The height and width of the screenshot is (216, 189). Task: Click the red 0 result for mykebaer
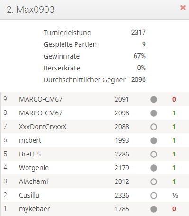pyautogui.click(x=174, y=209)
